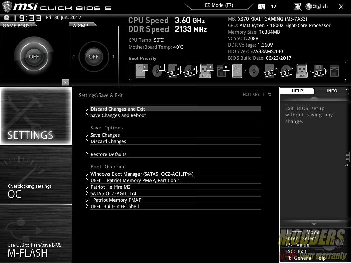Image resolution: width=351 pixels, height=263 pixels.
Task: Click the Game Boost question mark help icon
Action: (x=65, y=82)
